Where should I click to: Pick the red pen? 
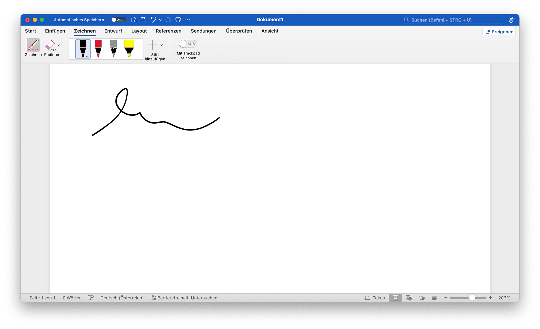click(98, 49)
